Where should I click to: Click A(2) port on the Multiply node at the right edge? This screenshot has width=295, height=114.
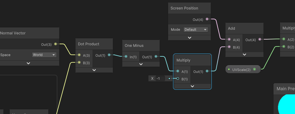(x=284, y=39)
